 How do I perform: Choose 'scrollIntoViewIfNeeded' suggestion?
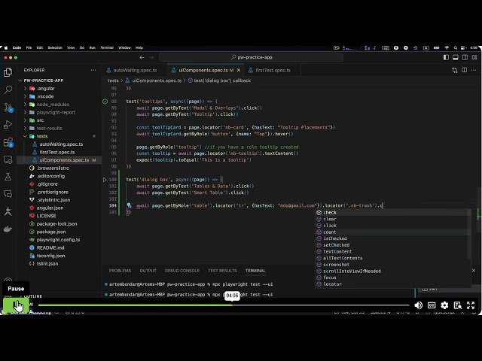(x=393, y=271)
